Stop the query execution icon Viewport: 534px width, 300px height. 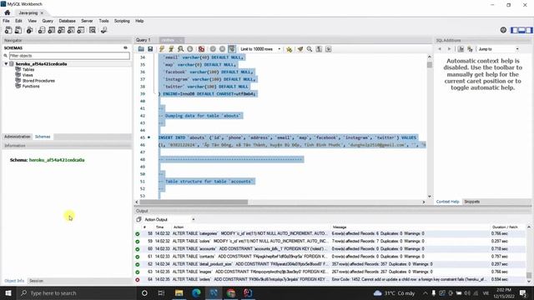point(190,49)
